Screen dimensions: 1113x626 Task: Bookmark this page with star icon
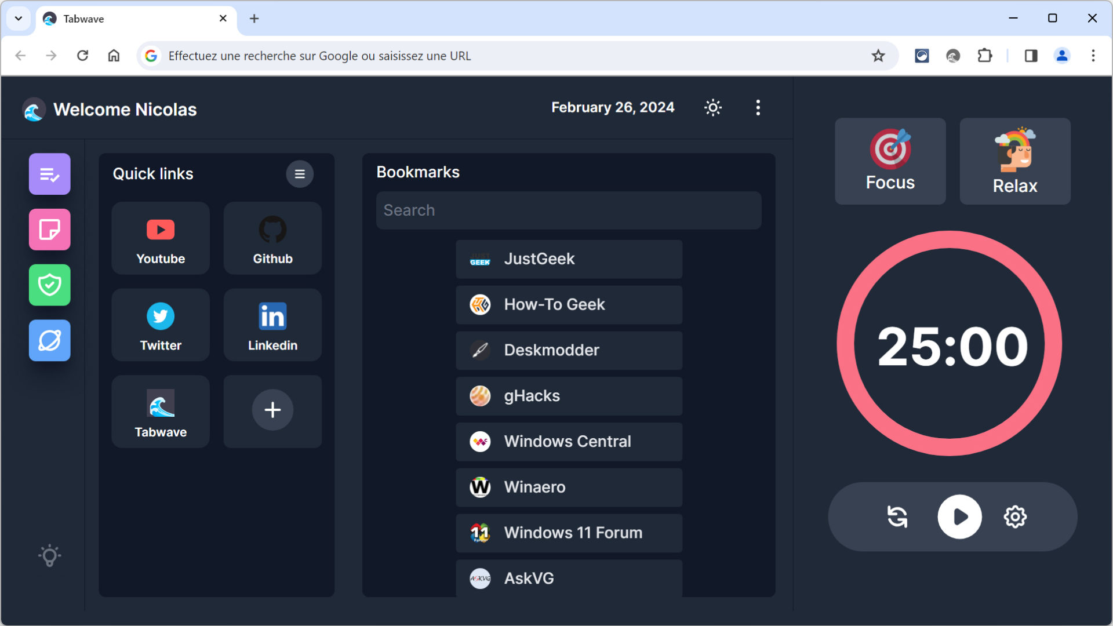click(x=878, y=56)
